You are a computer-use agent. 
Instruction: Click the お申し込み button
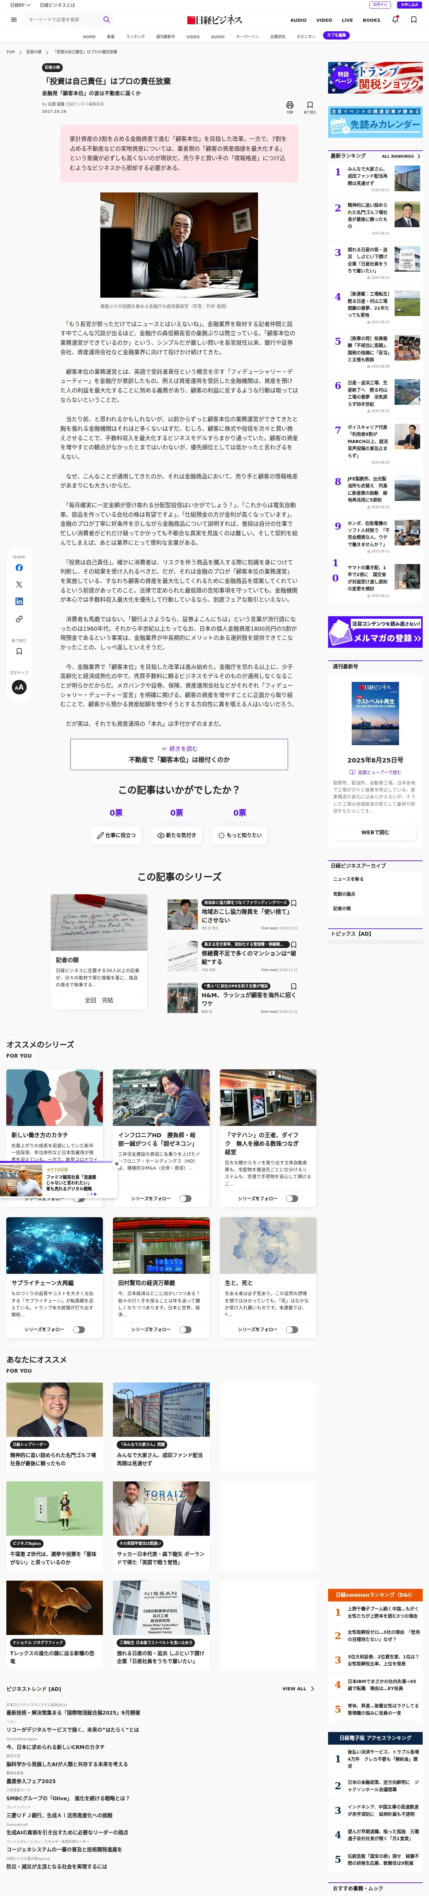(409, 4)
